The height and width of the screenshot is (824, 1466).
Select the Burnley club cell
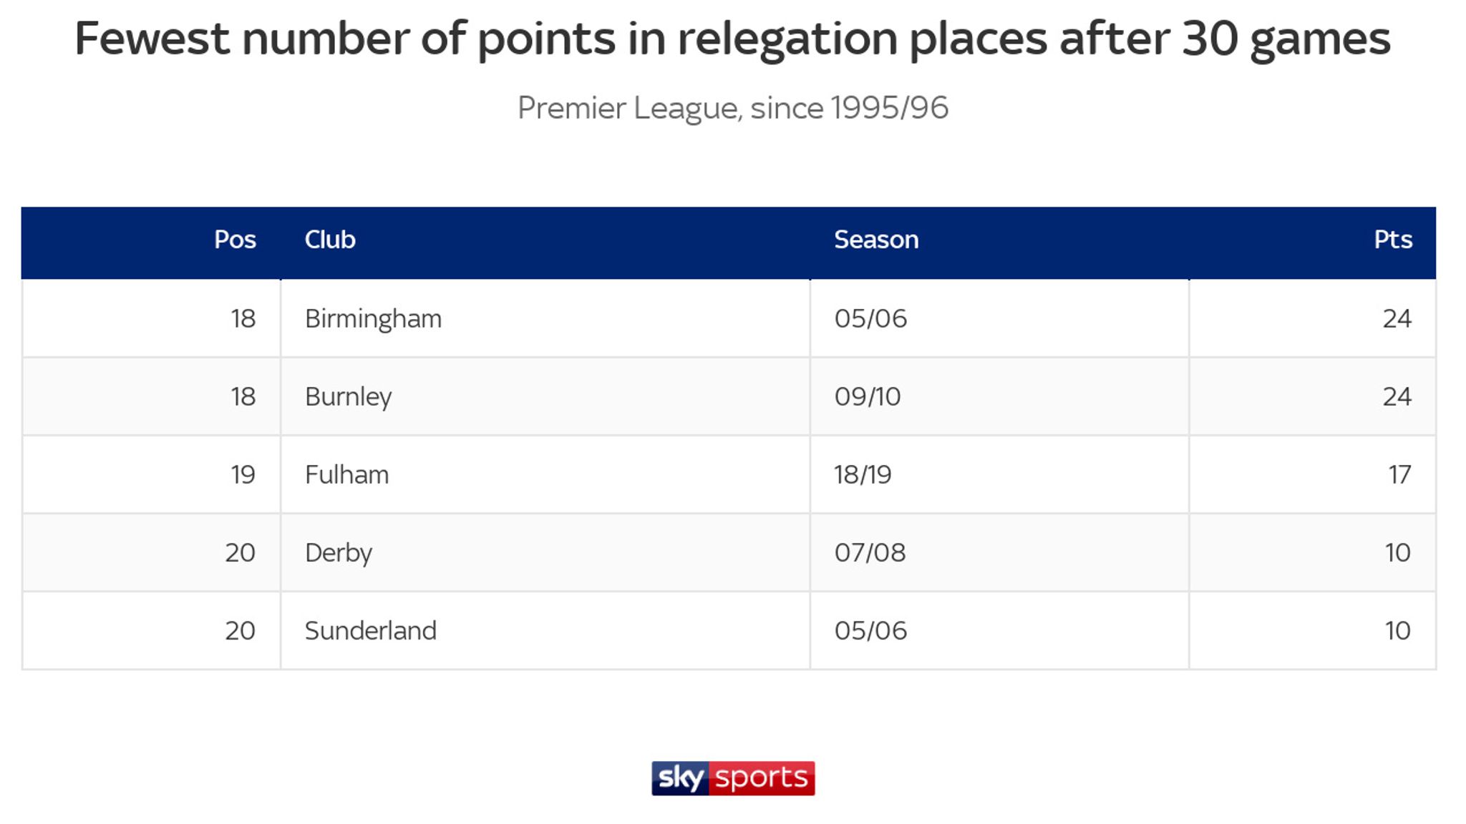349,397
